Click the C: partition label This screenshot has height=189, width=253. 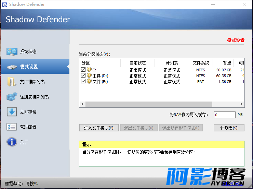click(x=94, y=70)
